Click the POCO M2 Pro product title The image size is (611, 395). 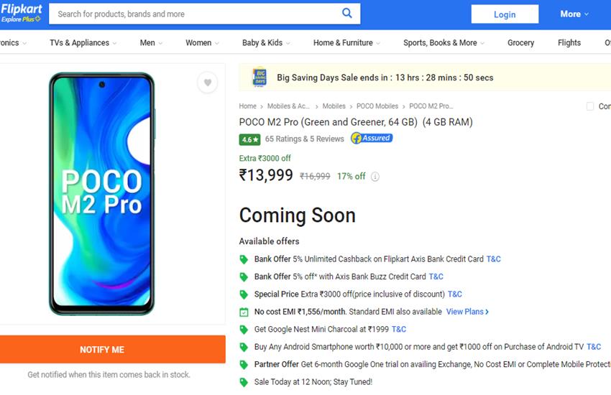356,122
